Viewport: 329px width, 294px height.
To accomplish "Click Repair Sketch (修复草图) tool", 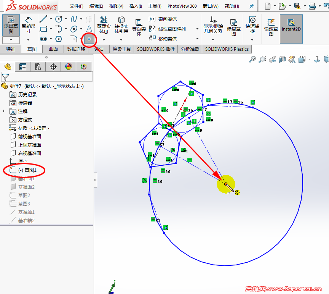I will tap(234, 28).
